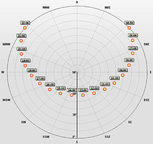
Task: Click the SW compass label
Action: click(24, 122)
